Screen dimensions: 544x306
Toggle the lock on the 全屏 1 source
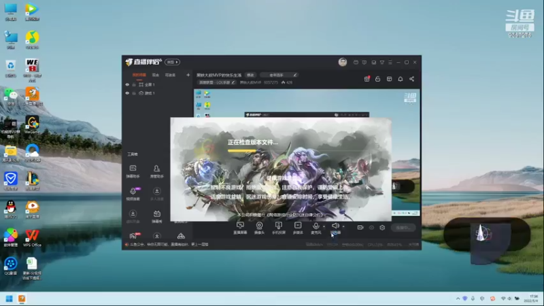tap(134, 84)
